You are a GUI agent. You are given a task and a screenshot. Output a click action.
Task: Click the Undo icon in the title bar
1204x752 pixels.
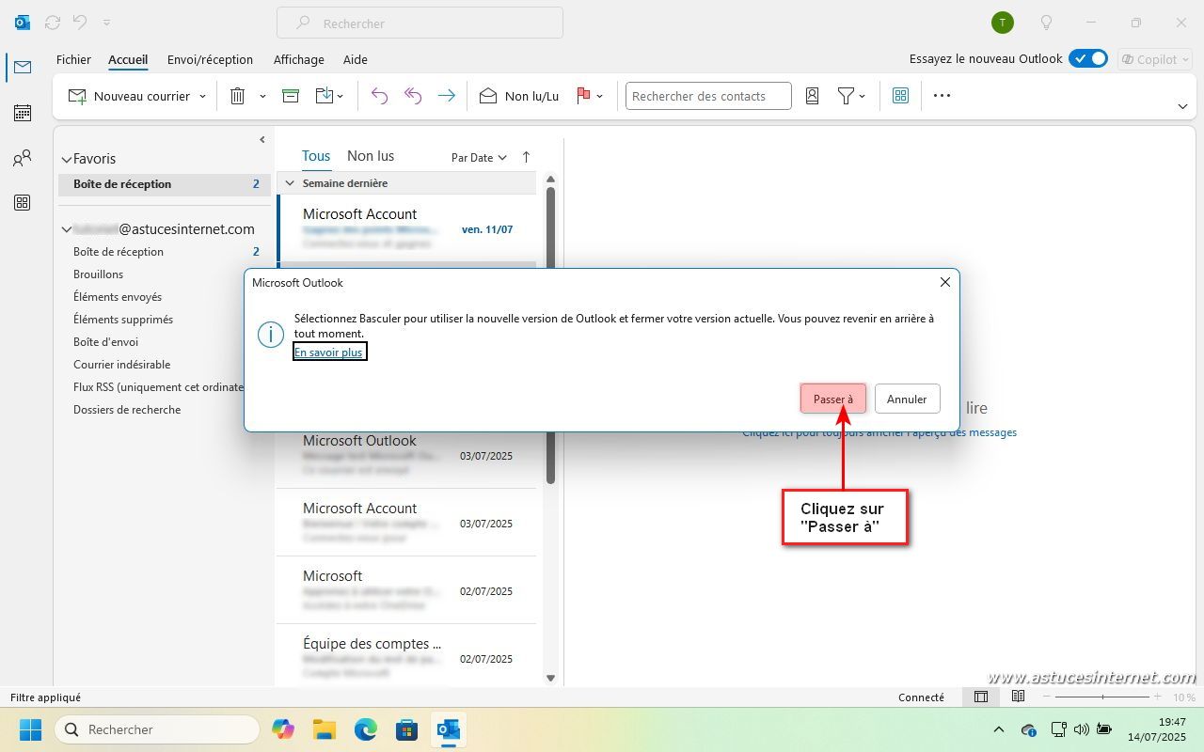coord(80,22)
